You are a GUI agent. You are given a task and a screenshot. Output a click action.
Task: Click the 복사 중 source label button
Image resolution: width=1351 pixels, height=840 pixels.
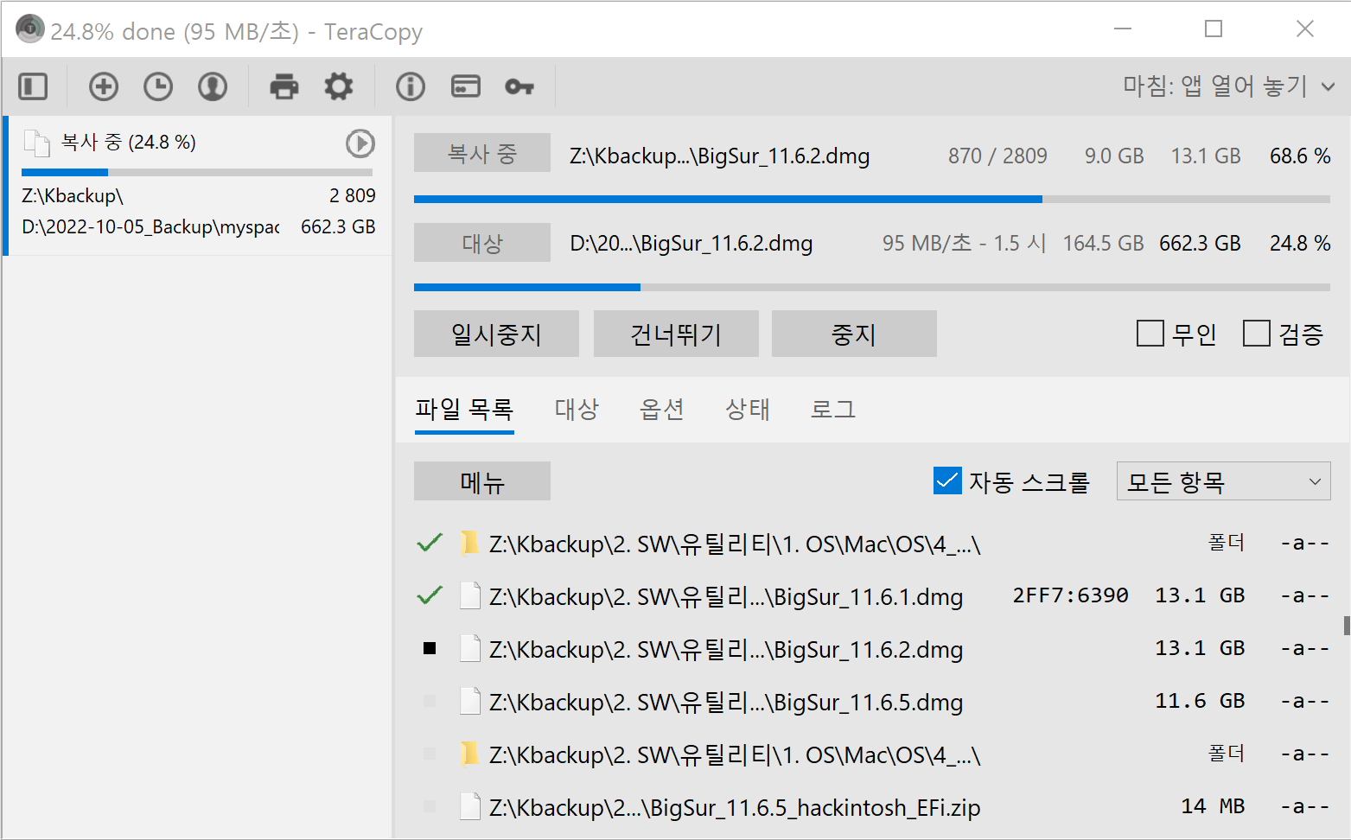click(482, 153)
